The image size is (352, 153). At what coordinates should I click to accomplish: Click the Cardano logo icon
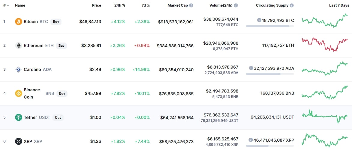[18, 69]
